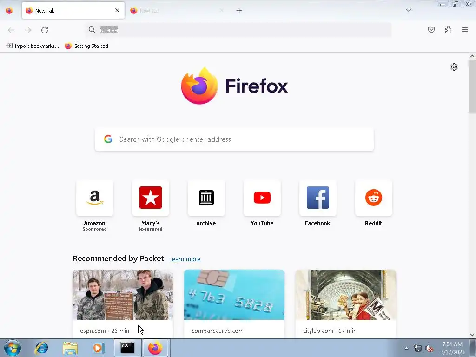Click the address bar containing goatse text
The image size is (476, 357).
point(238,30)
